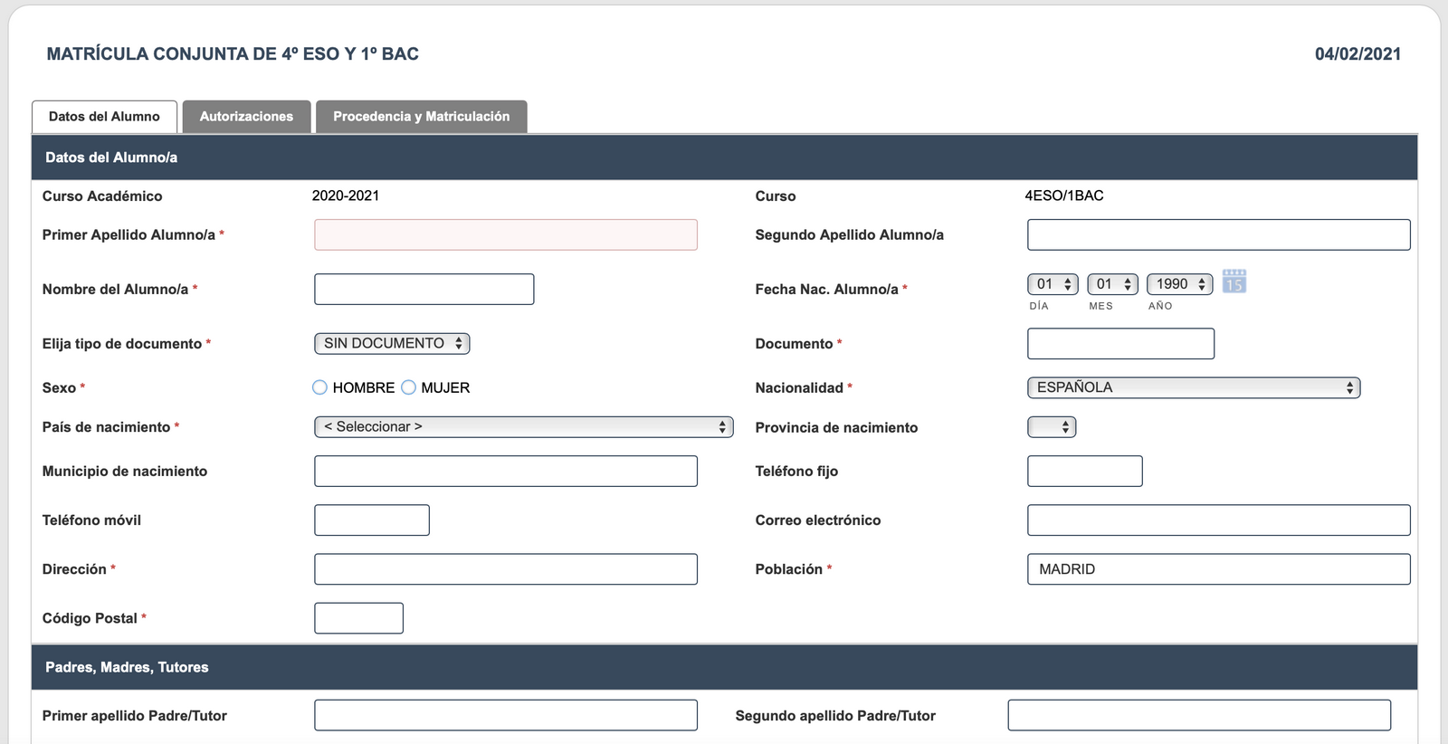Focus the Segundo Apellido Alumno/a field
1448x744 pixels.
point(1218,234)
